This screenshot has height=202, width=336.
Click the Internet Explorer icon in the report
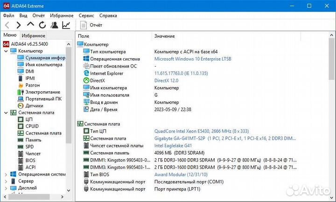click(x=86, y=74)
